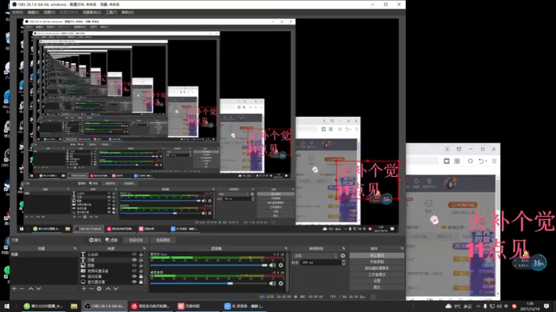Open transition properties gear beside 淡出
556x312 pixels.
click(x=343, y=255)
